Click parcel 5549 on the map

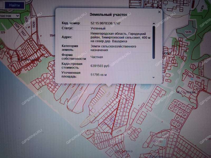52,35
